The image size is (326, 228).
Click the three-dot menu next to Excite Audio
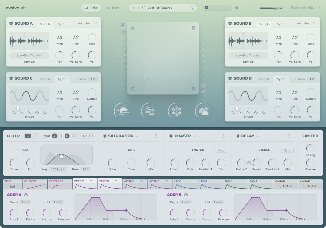(x=319, y=8)
